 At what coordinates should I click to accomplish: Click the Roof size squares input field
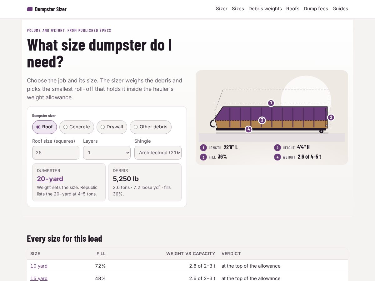[x=56, y=153]
